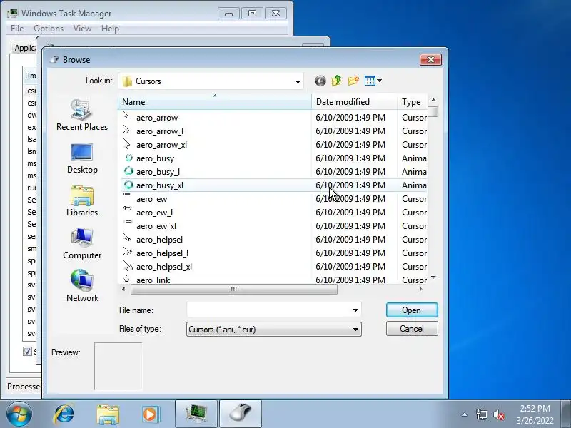Select the aero_ew_l cursor file icon
Screen dimensions: 571x428
pos(128,208)
